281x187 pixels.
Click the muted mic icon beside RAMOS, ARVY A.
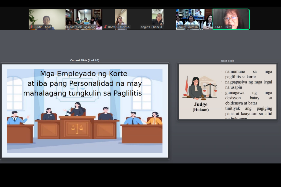pyautogui.click(x=105, y=27)
